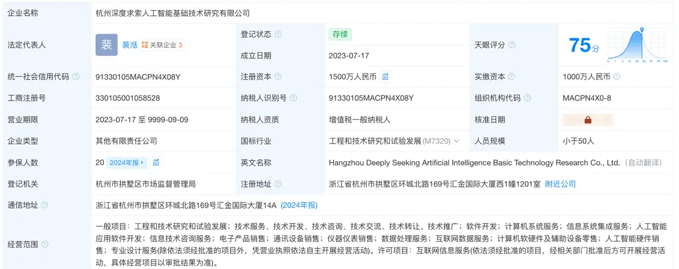The height and width of the screenshot is (269, 679).
Task: Expand the 国标行业 industry classification chevron
Action: tap(457, 141)
